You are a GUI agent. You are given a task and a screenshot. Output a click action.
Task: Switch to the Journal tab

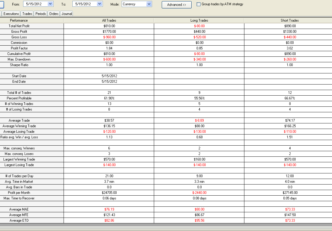67,14
